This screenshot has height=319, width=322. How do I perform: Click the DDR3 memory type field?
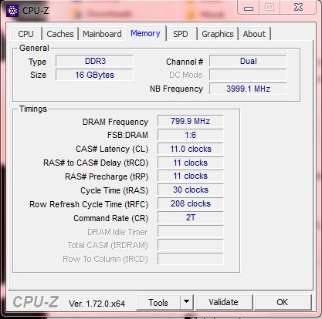pyautogui.click(x=94, y=61)
